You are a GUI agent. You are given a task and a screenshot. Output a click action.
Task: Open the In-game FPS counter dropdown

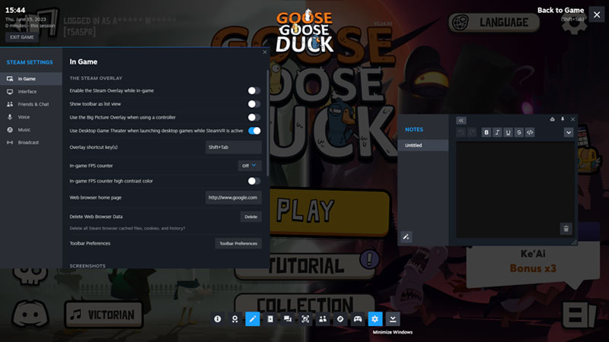pos(250,165)
